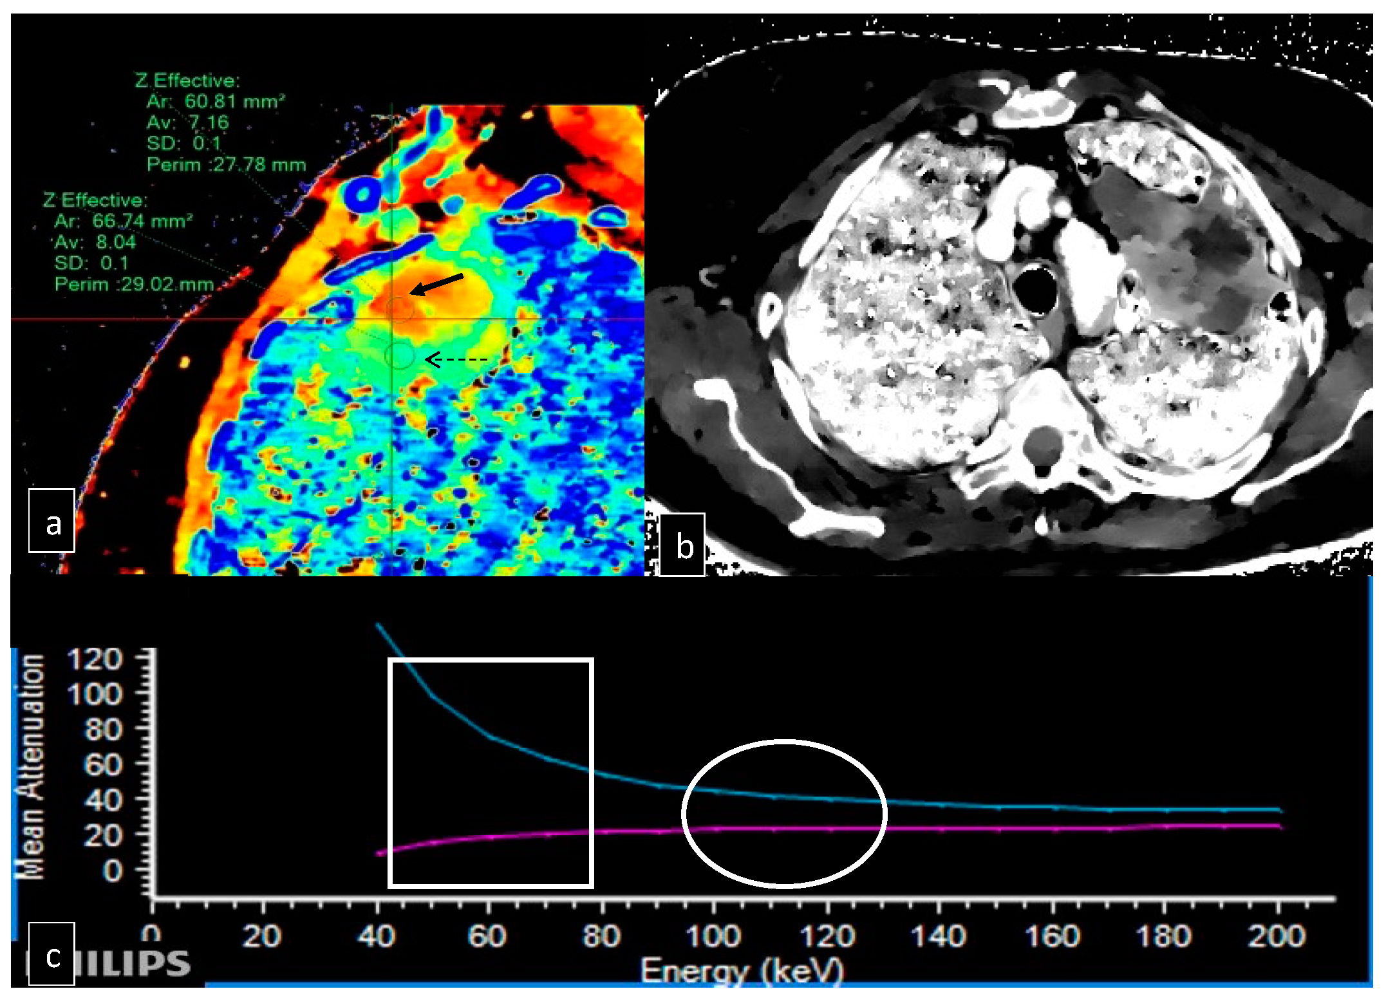1386x998 pixels.
Task: Click the white rectangle on the graph
Action: [x=491, y=660]
